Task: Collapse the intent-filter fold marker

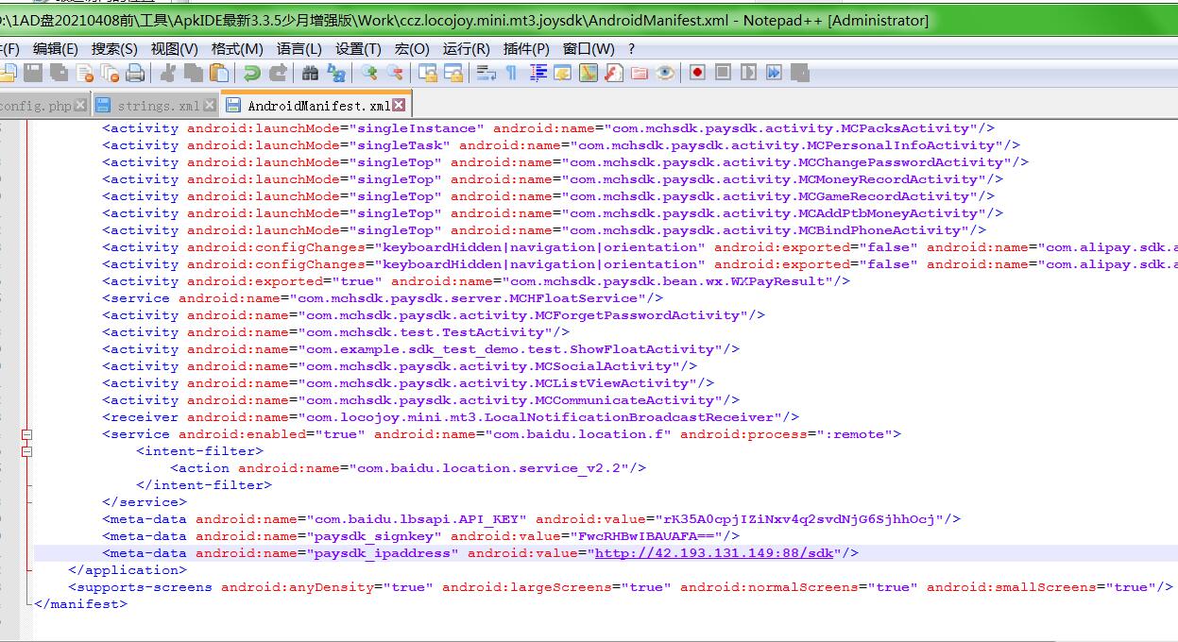Action: click(x=26, y=451)
